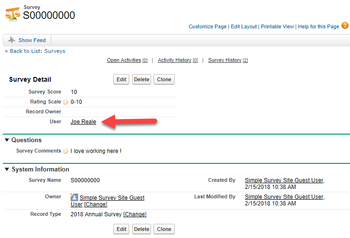Screen dimensions: 350x238
Task: Click the System Information section heading
Action: click(x=40, y=169)
